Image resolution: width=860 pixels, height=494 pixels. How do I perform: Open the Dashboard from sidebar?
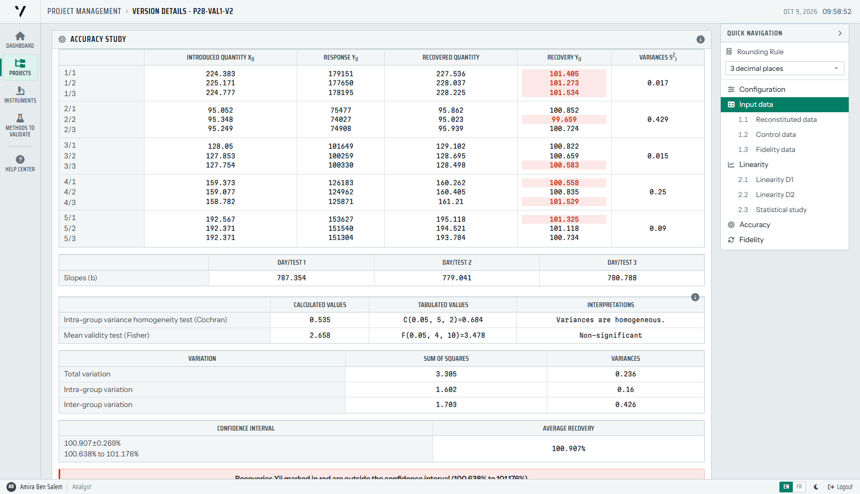coord(20,40)
